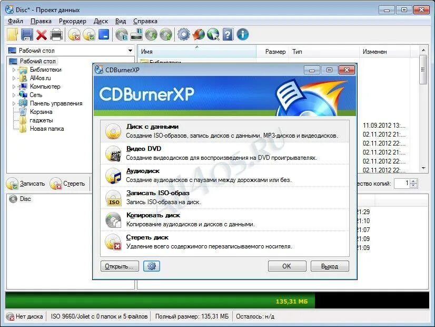Click the Записать button
Screen dimensions: 435x327
click(26, 184)
